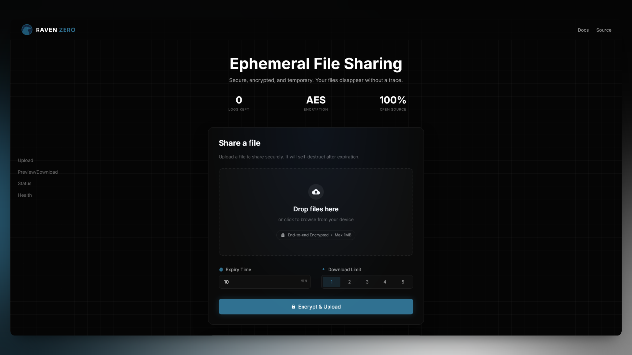
Task: Select download limit of 3
Action: point(367,282)
